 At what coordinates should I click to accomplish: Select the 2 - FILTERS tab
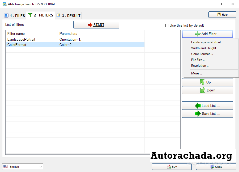coord(41,15)
